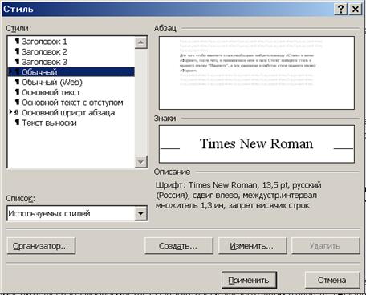Click the Создать button

point(179,246)
